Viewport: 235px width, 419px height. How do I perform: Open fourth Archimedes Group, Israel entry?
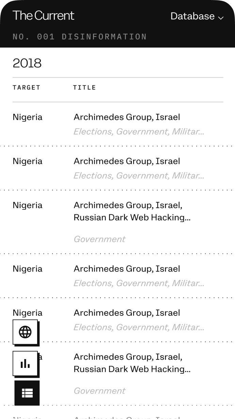click(127, 269)
